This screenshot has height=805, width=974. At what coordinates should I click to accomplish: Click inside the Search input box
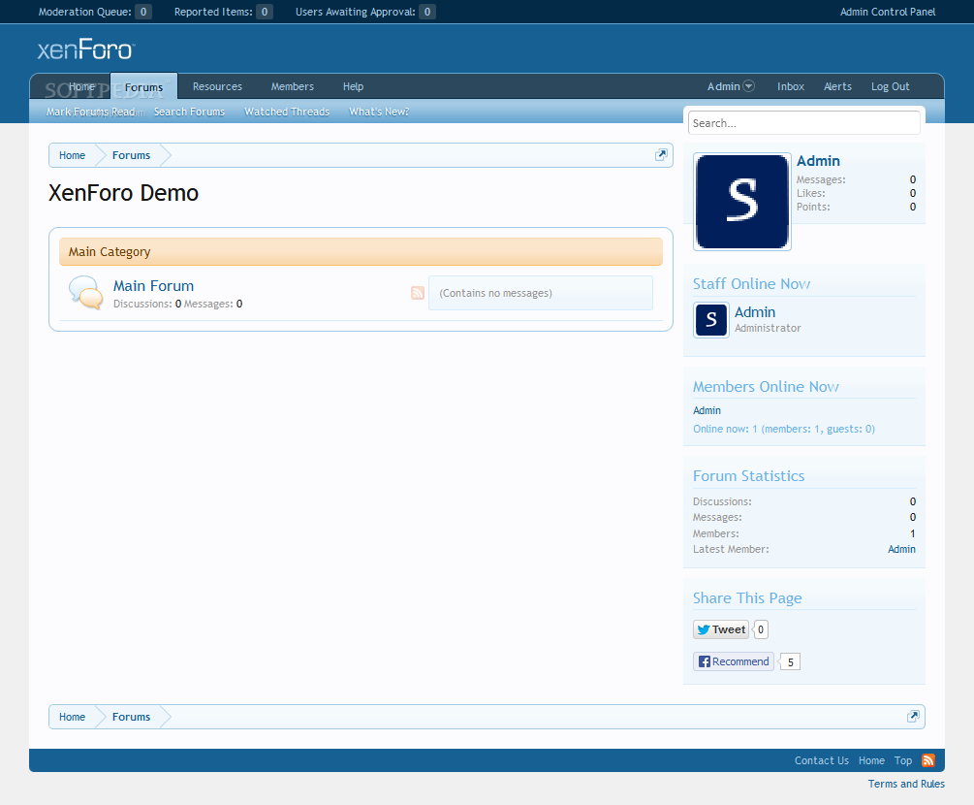[803, 123]
